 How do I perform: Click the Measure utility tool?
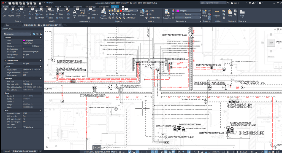[x=217, y=13]
